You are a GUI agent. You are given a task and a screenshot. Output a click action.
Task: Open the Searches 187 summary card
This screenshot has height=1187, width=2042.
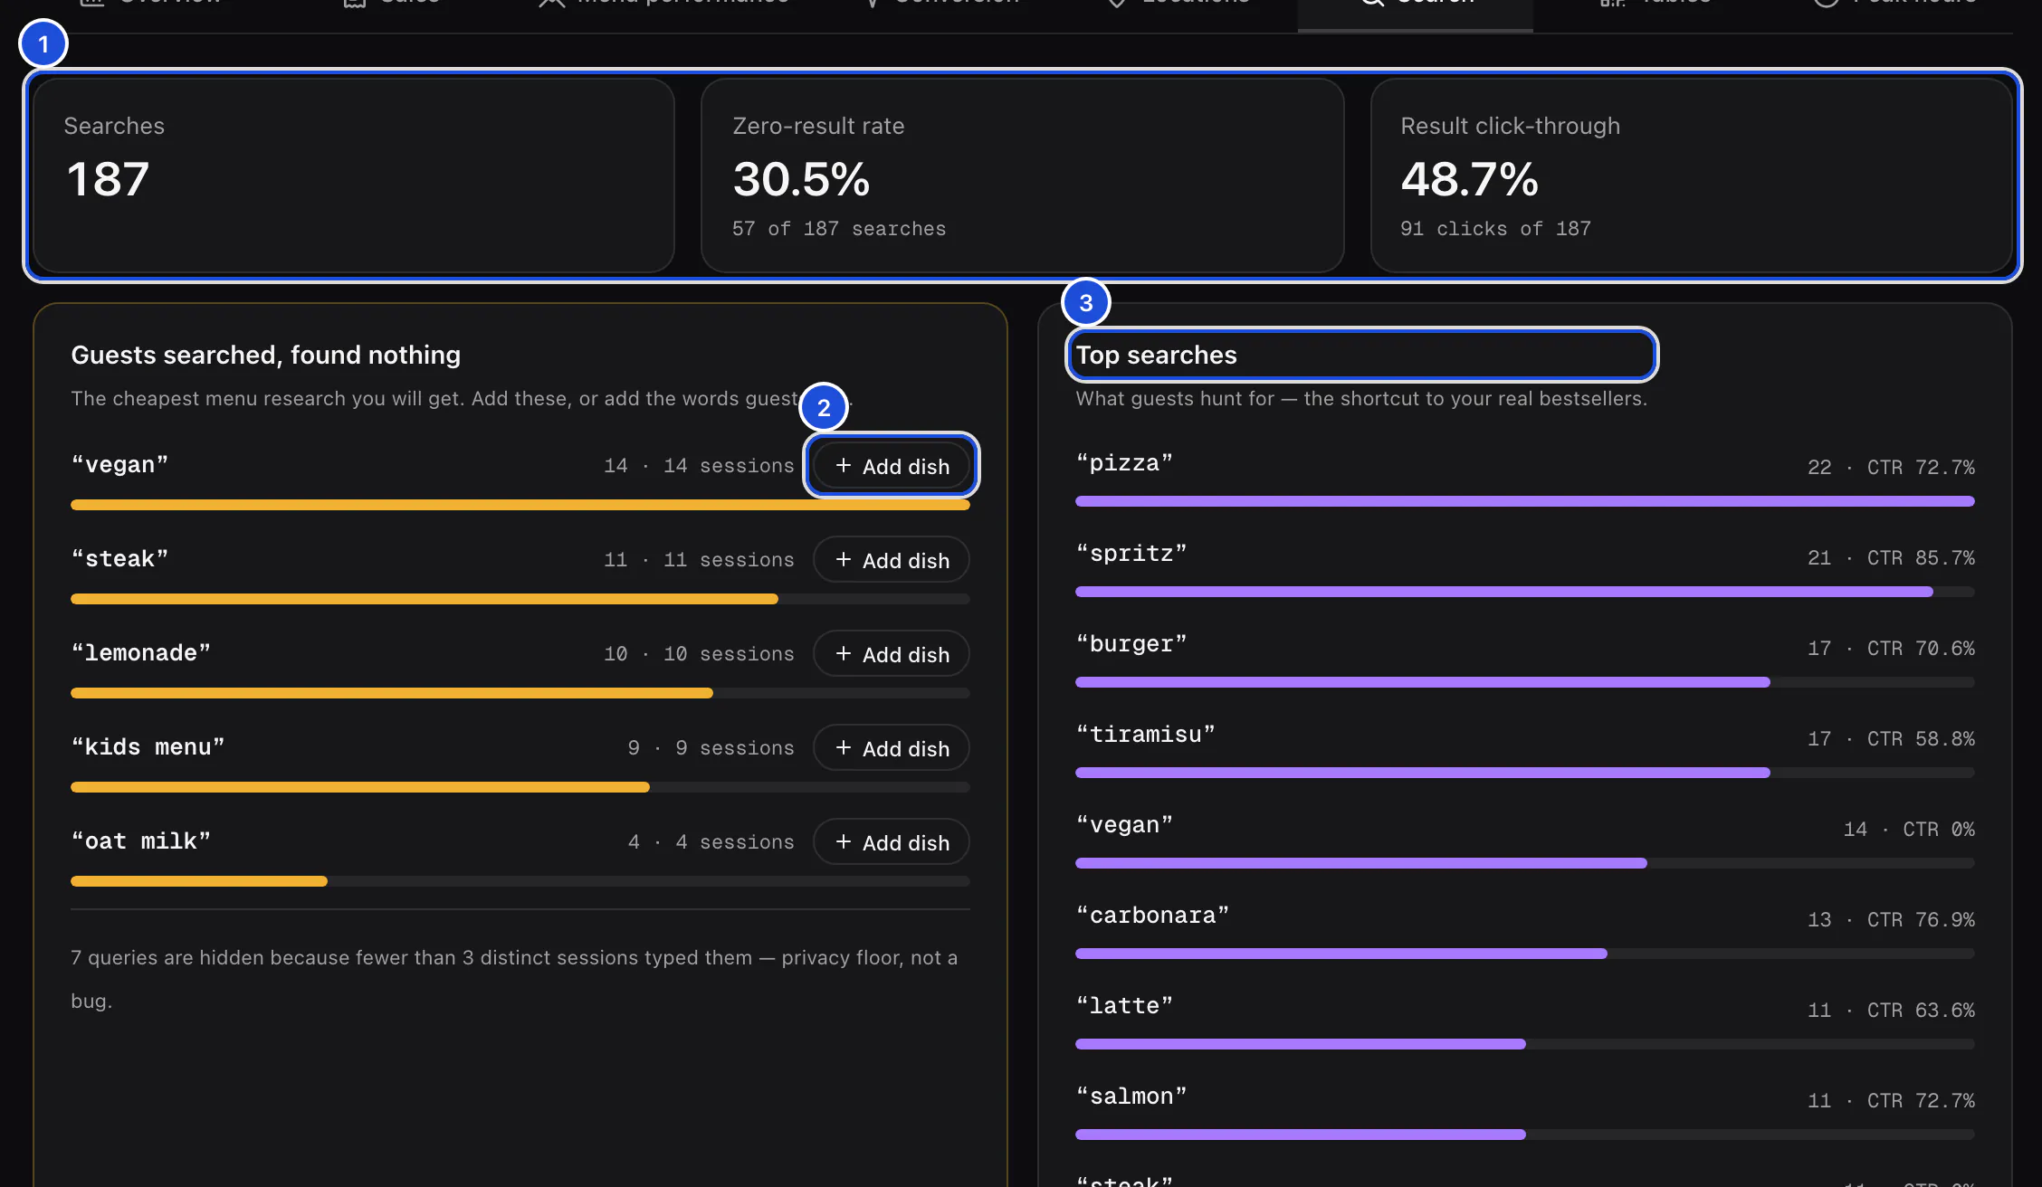(354, 176)
